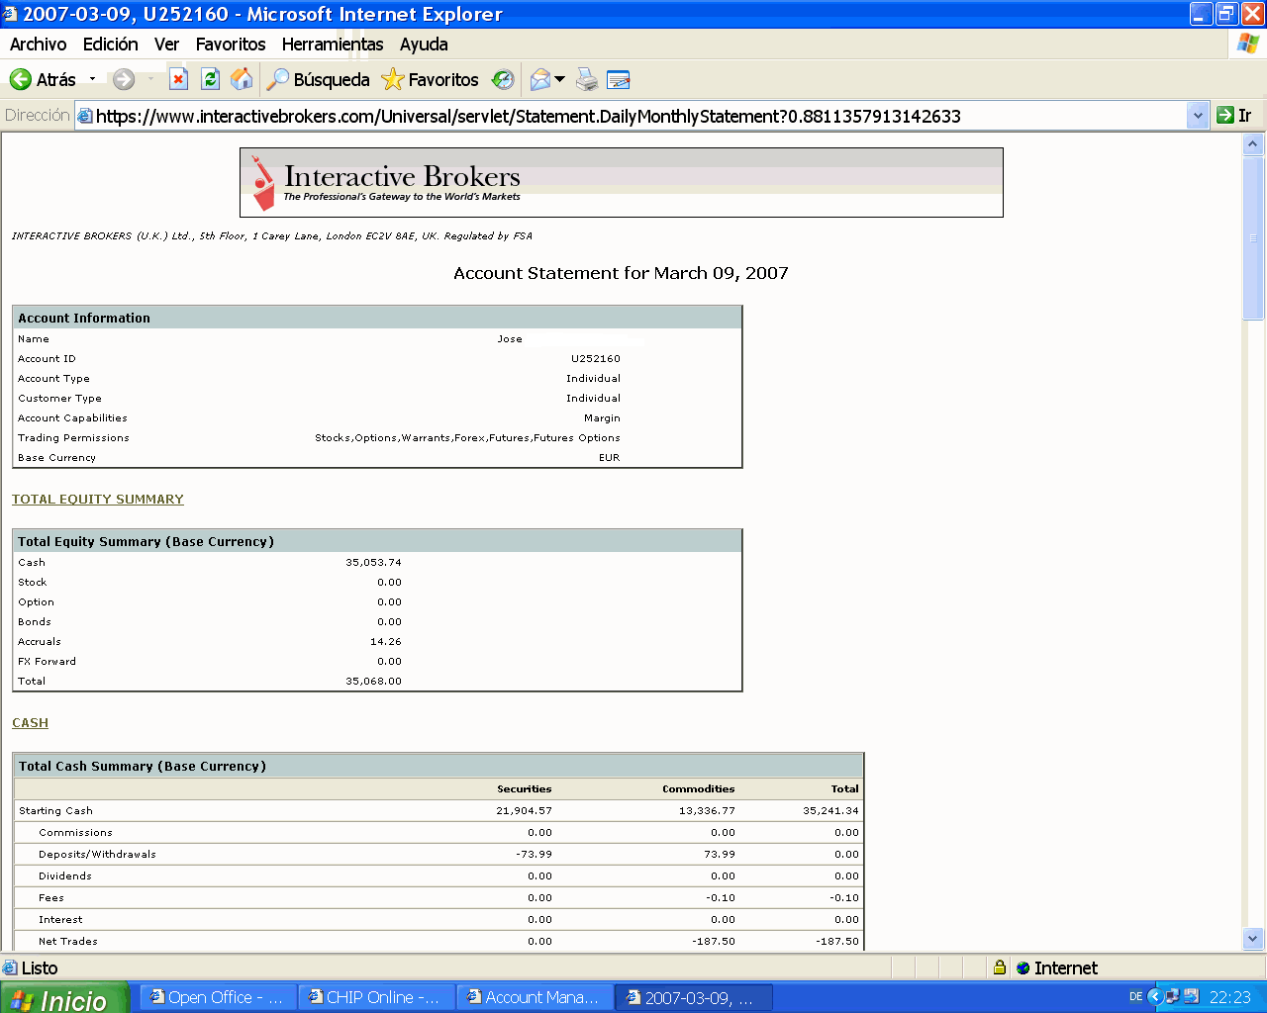The height and width of the screenshot is (1013, 1267).
Task: Switch to Account Management taskbar window
Action: (535, 998)
